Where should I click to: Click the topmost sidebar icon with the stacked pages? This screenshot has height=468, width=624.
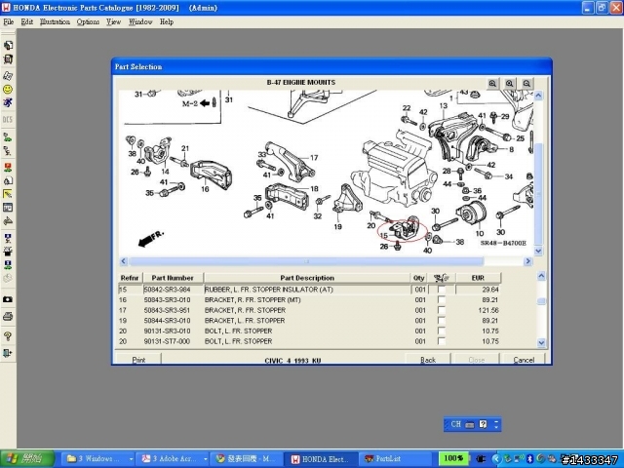pyautogui.click(x=8, y=45)
